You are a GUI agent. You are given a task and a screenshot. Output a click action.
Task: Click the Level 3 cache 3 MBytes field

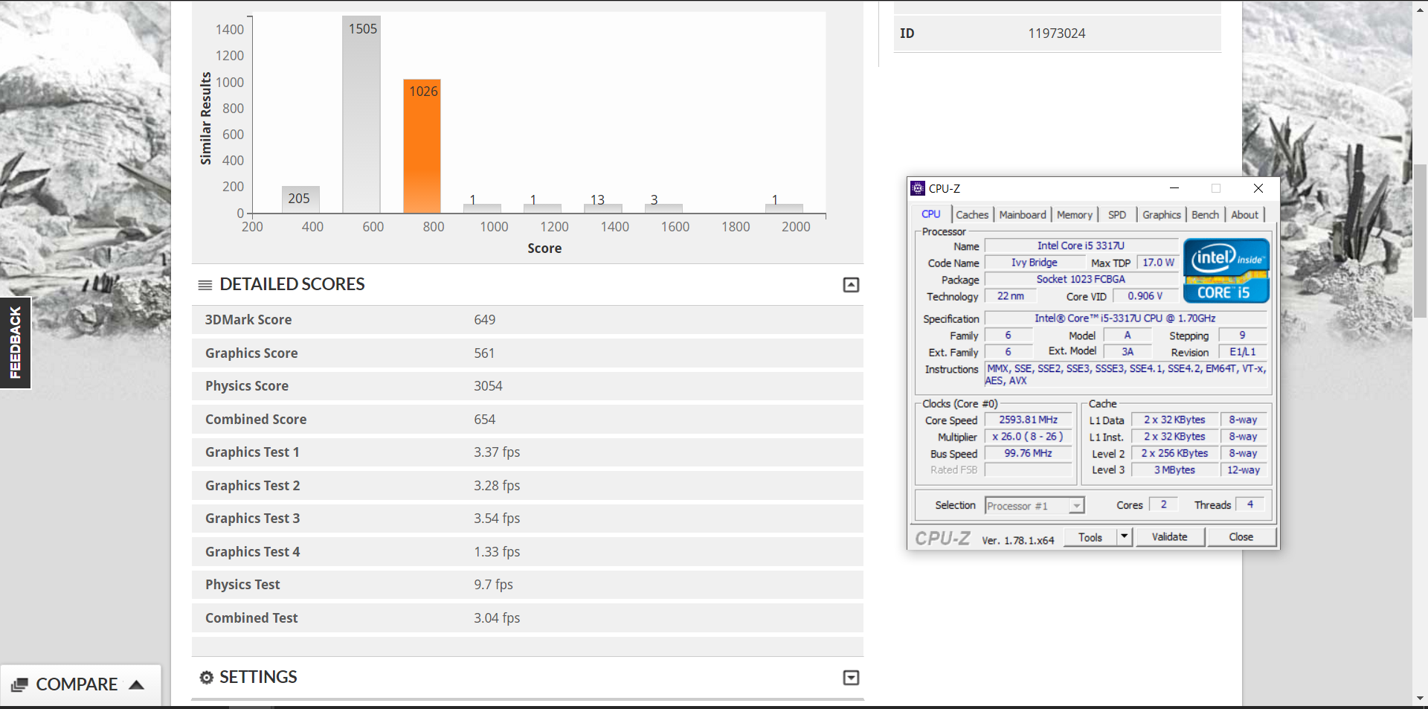coord(1174,470)
